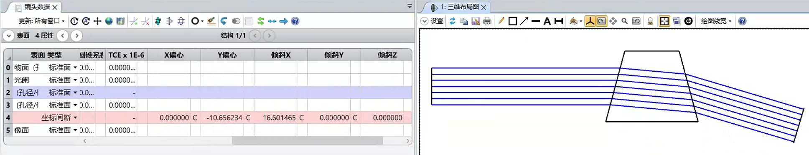The height and width of the screenshot is (155, 809).
Task: Close the 镜头数据 tab
Action: pyautogui.click(x=55, y=7)
